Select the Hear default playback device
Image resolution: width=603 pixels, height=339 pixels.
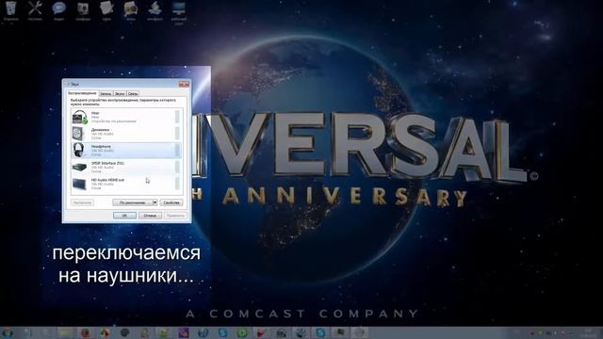point(126,117)
